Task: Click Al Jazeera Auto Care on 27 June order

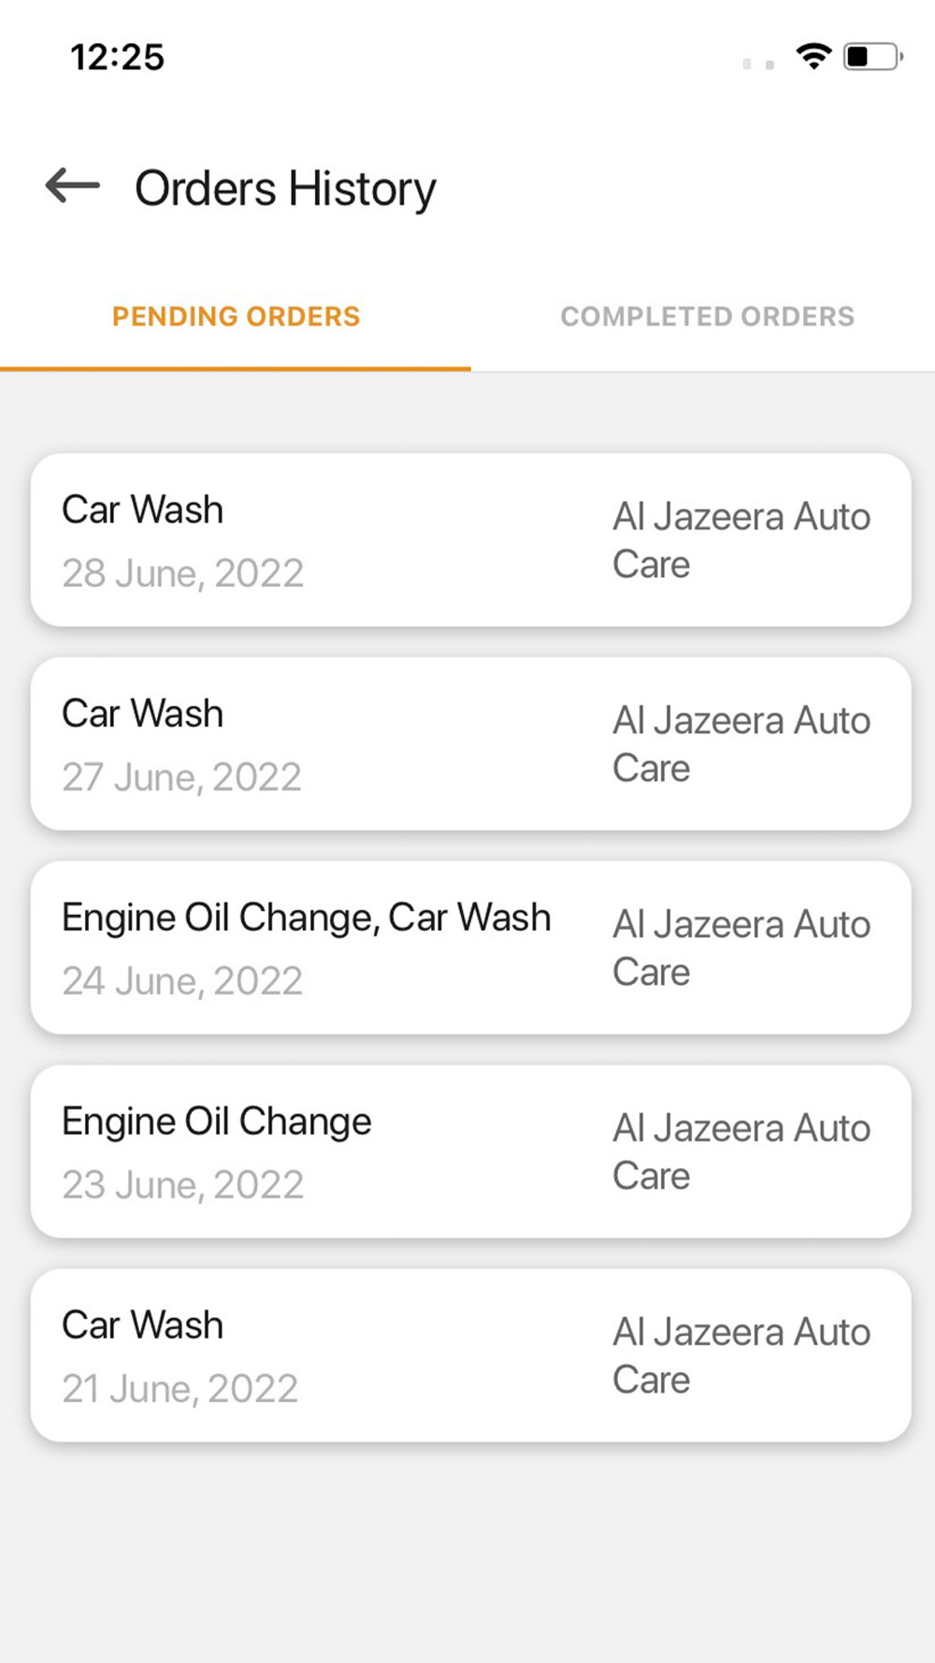Action: [x=741, y=745]
